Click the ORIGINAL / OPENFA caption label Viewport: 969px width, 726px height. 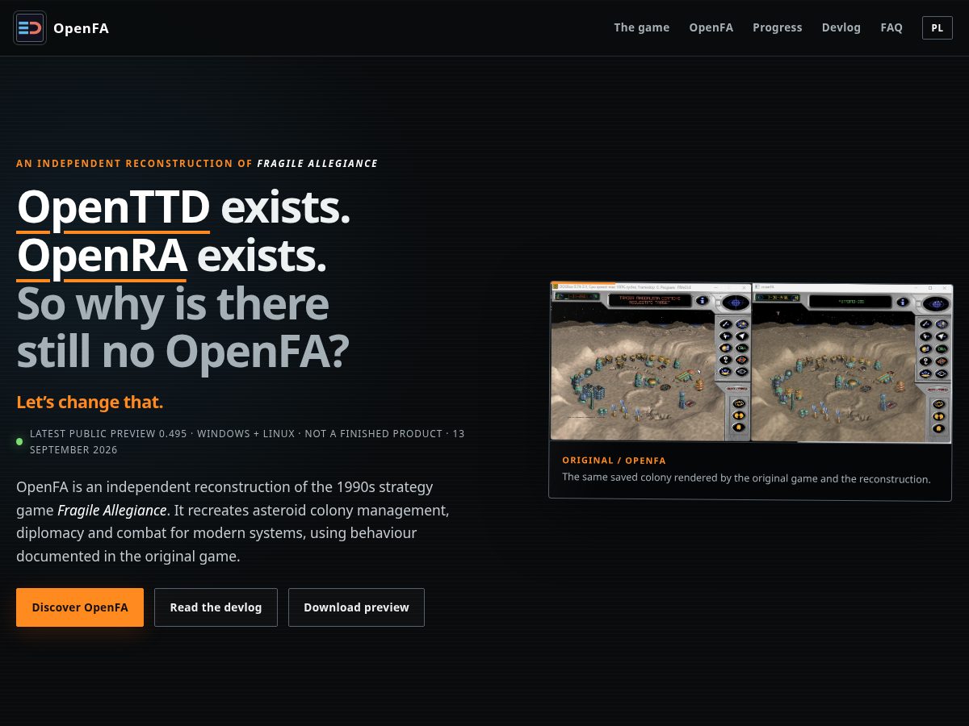pyautogui.click(x=614, y=461)
